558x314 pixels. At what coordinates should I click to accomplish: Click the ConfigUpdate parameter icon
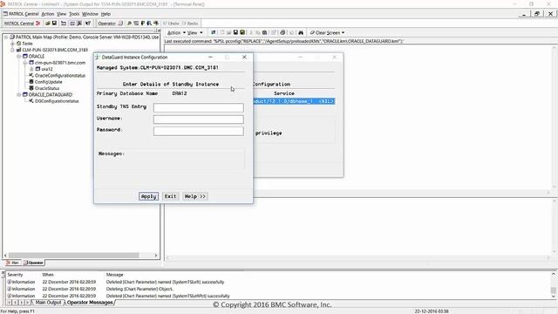[x=31, y=81]
